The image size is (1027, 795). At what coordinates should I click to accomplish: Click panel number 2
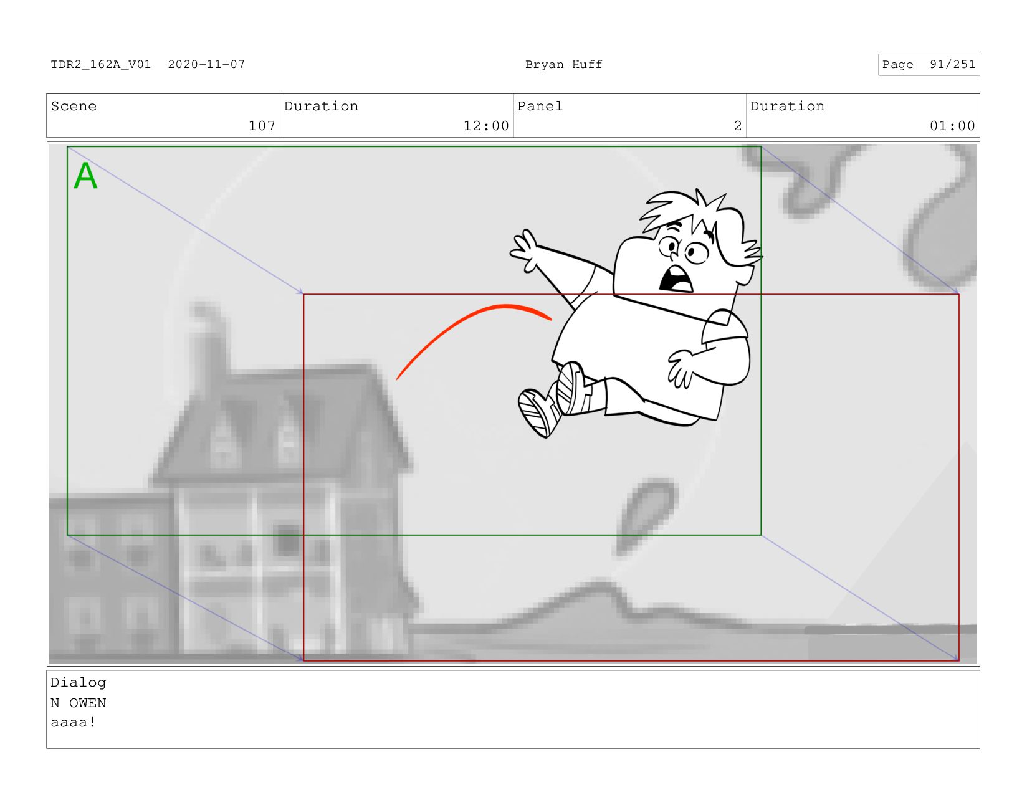[738, 126]
